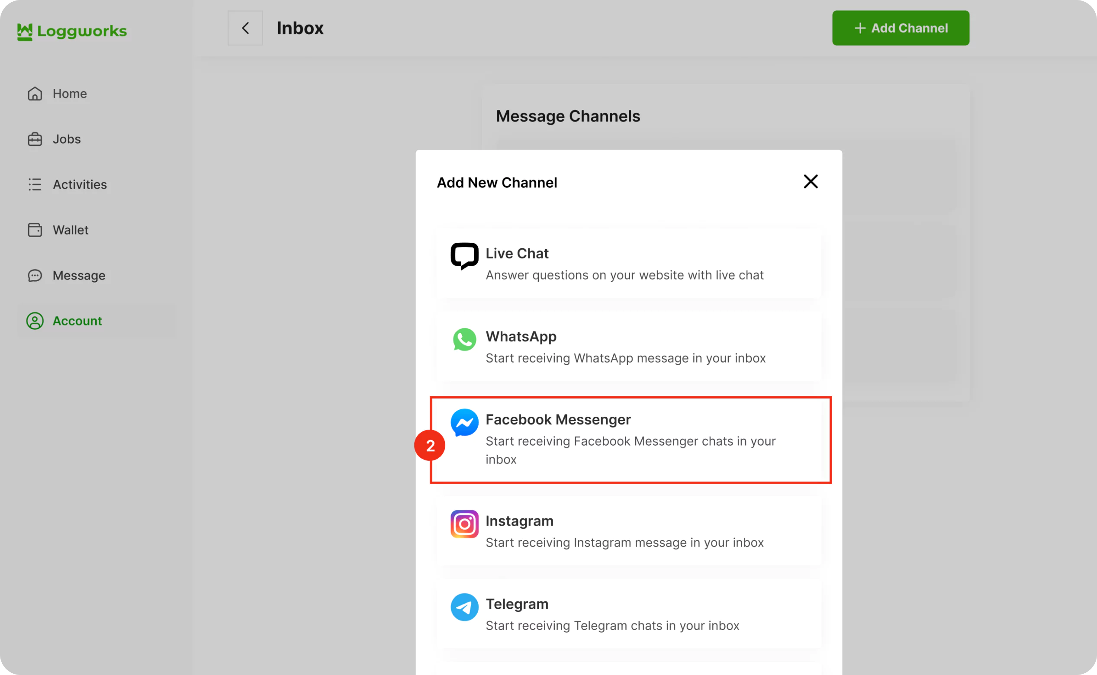
Task: Click the WhatsApp logo icon
Action: click(x=464, y=339)
